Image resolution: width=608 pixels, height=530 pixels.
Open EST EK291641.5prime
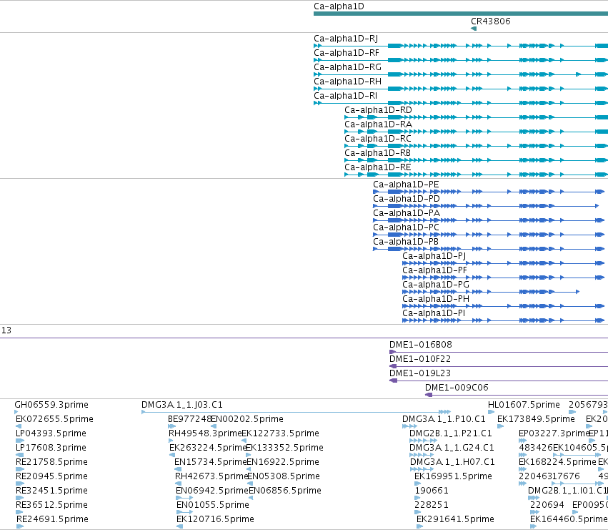coord(455,519)
